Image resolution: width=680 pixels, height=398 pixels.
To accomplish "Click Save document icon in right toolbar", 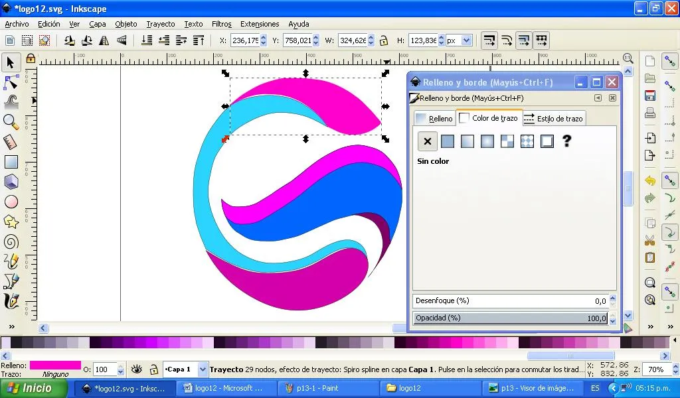I will (x=649, y=96).
